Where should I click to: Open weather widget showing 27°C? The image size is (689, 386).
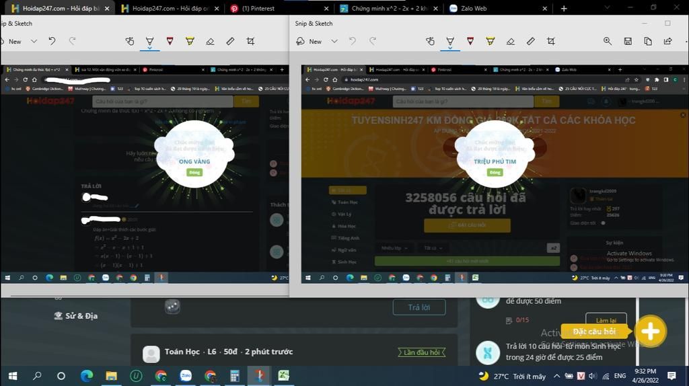tap(512, 377)
